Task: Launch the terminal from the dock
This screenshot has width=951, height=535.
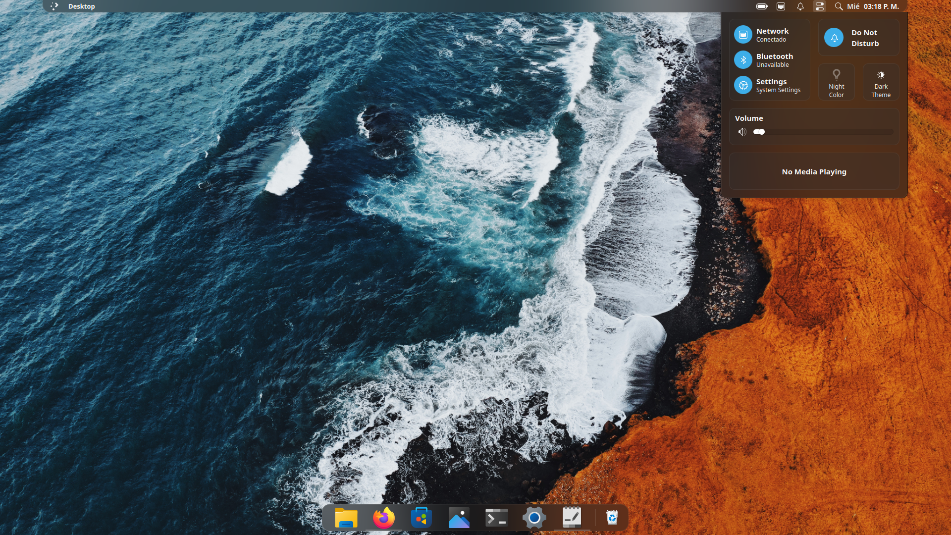Action: [x=496, y=518]
